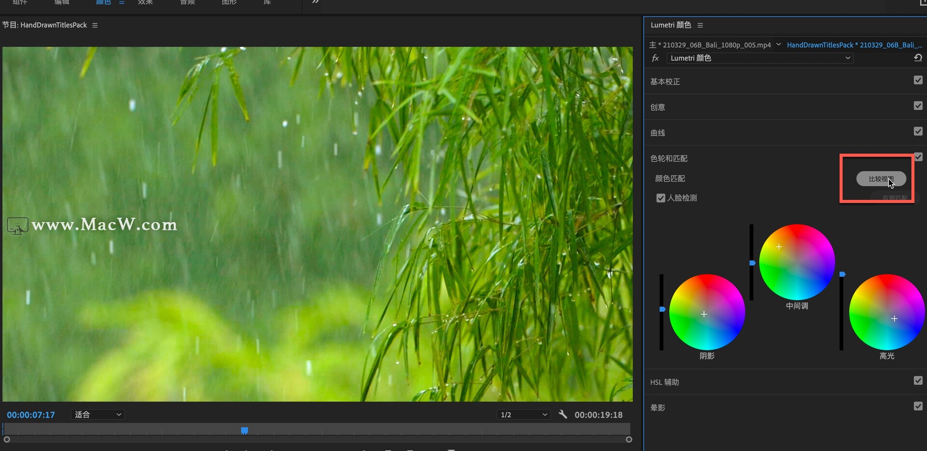Viewport: 927px width, 451px height.
Task: Click the blue playhead on time ruler
Action: (244, 430)
